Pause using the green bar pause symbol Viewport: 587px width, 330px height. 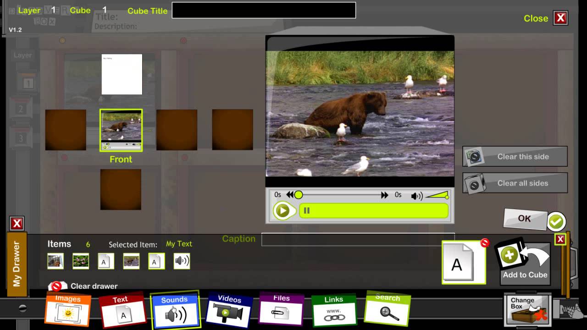pyautogui.click(x=307, y=211)
